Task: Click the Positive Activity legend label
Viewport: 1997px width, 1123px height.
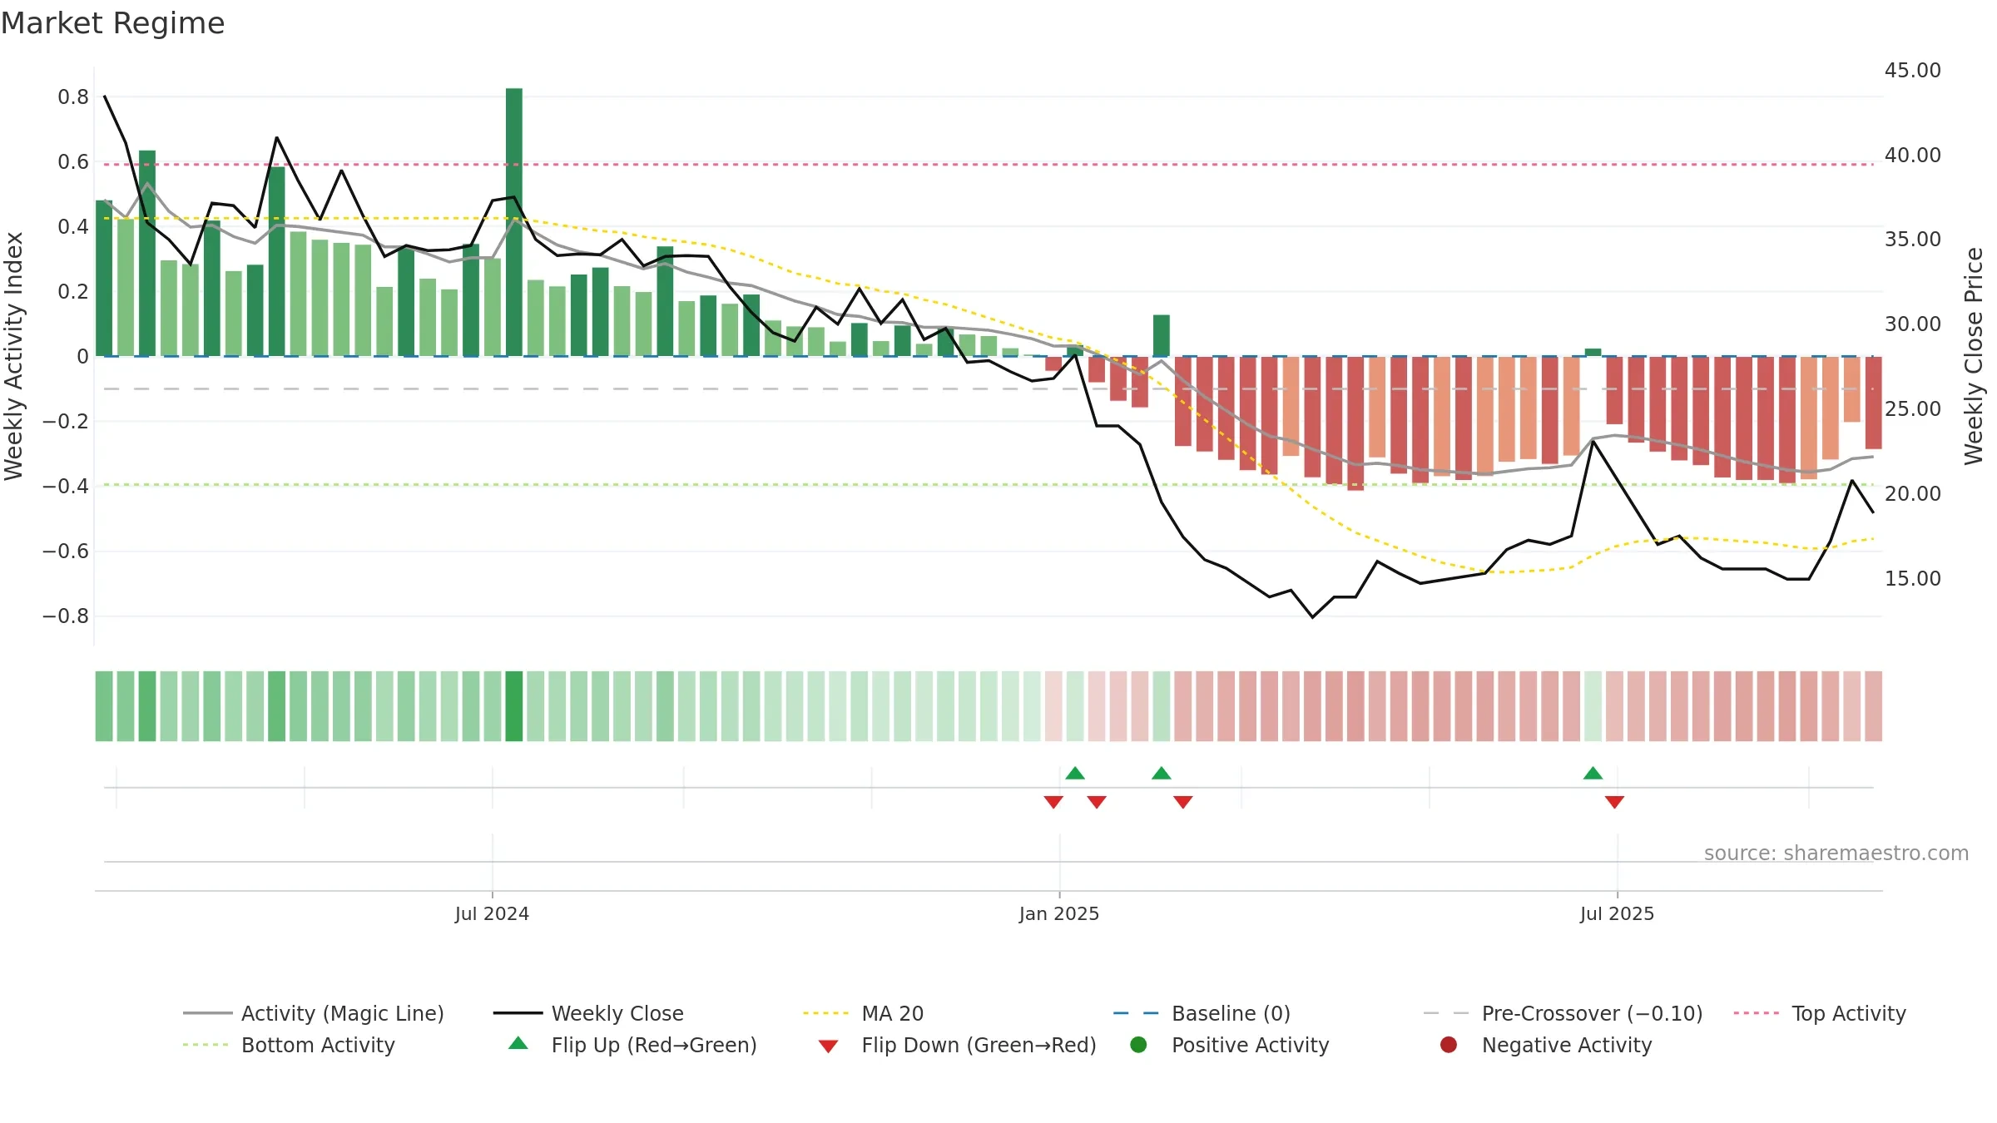Action: [1250, 1045]
